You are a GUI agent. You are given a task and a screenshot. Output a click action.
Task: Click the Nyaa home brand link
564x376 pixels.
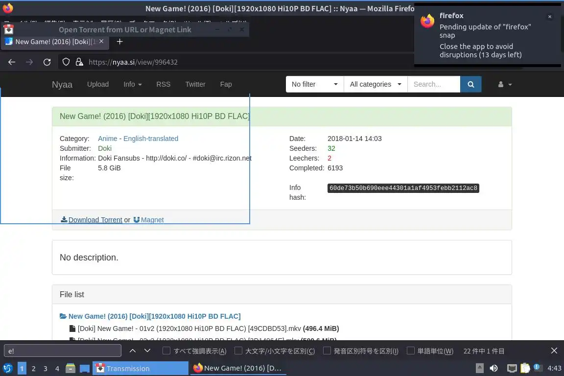[x=62, y=85]
